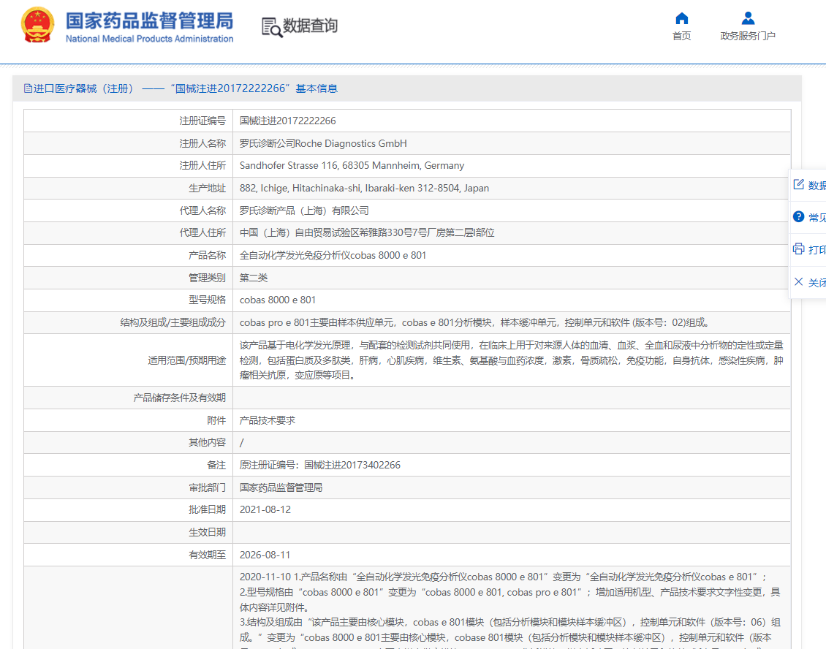
Task: Select structure text beginning cobas pro e 801主要由
Action: 476,322
